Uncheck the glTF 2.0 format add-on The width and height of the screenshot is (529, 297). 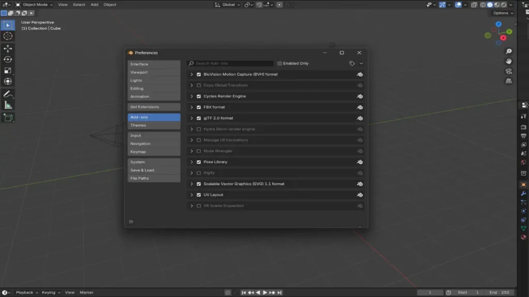click(199, 118)
